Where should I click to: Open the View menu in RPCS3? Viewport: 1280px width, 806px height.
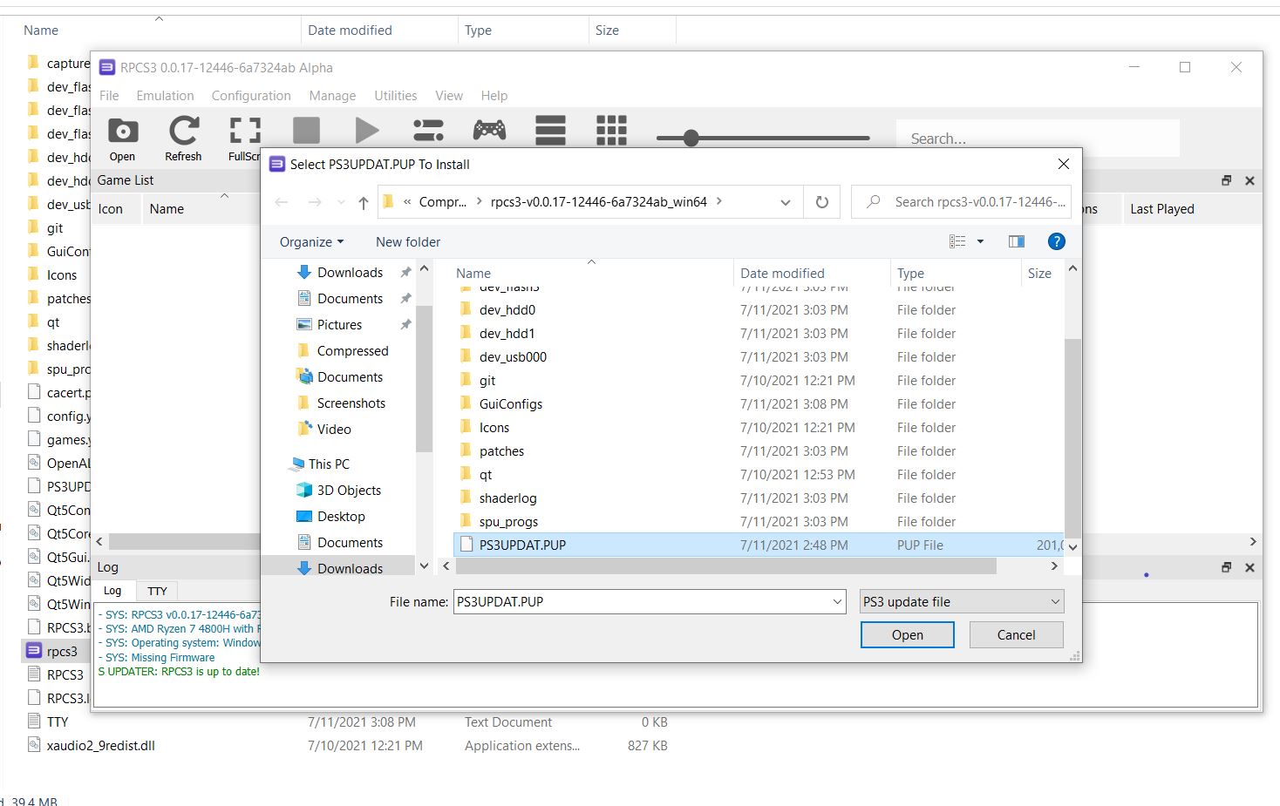click(x=449, y=96)
